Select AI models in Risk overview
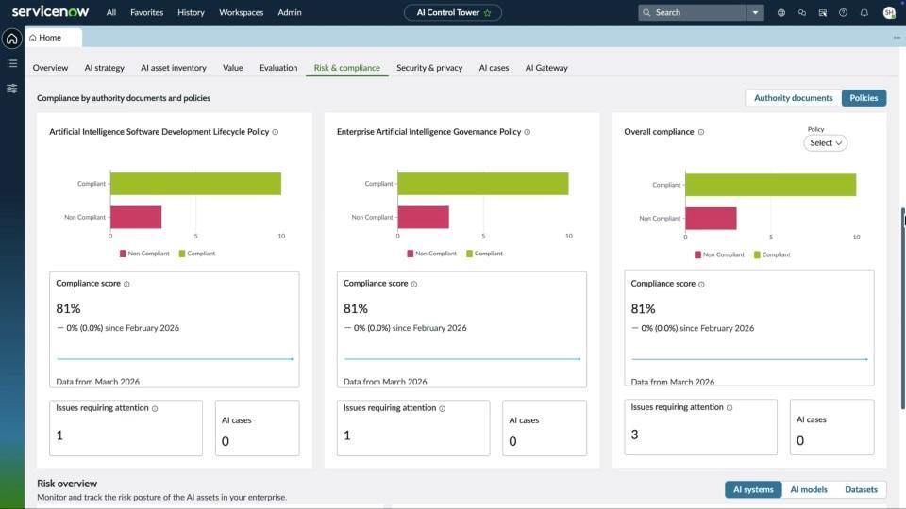Image resolution: width=906 pixels, height=509 pixels. coord(809,489)
